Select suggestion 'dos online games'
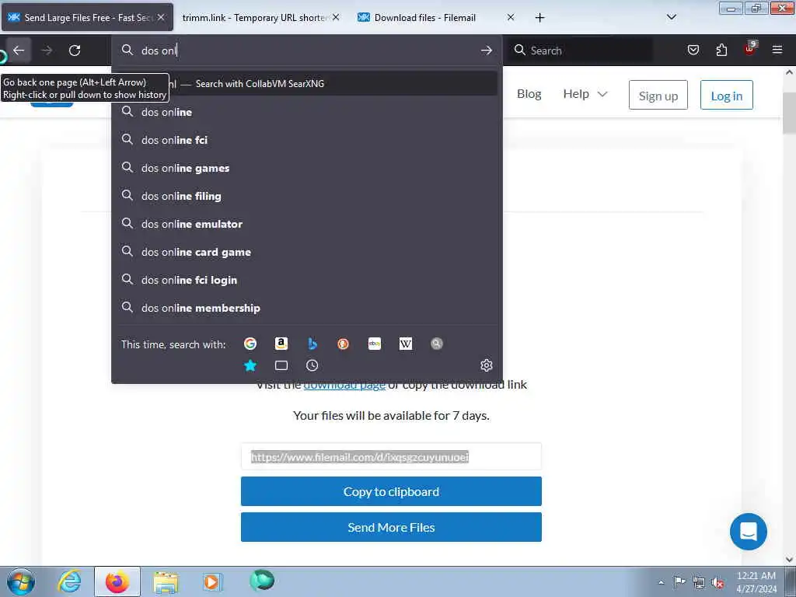 pos(306,168)
